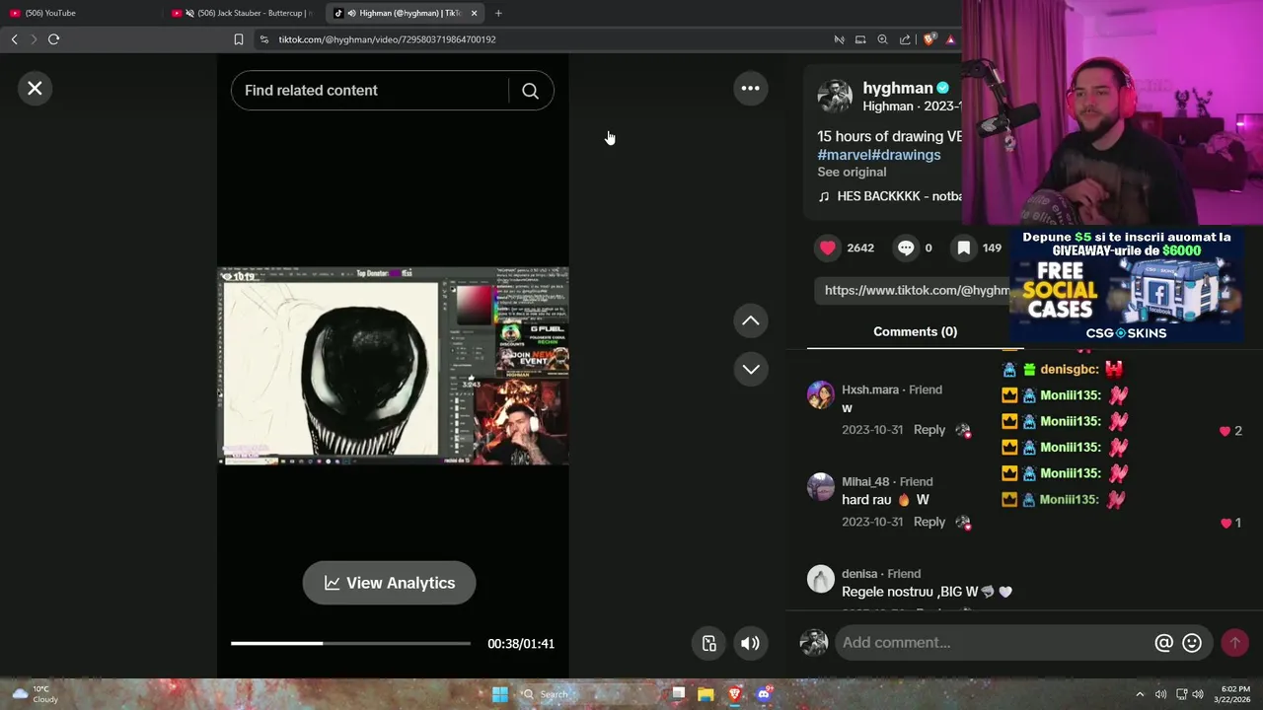
Task: Click the playing video frame
Action: click(393, 365)
